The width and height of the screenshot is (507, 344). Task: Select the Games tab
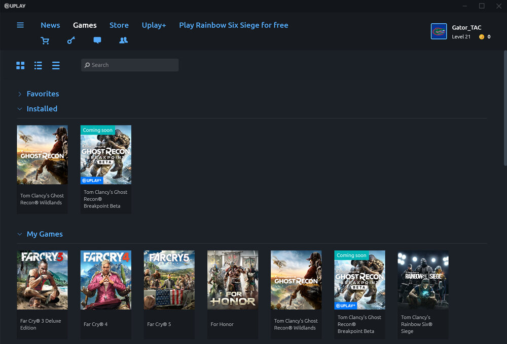(85, 25)
